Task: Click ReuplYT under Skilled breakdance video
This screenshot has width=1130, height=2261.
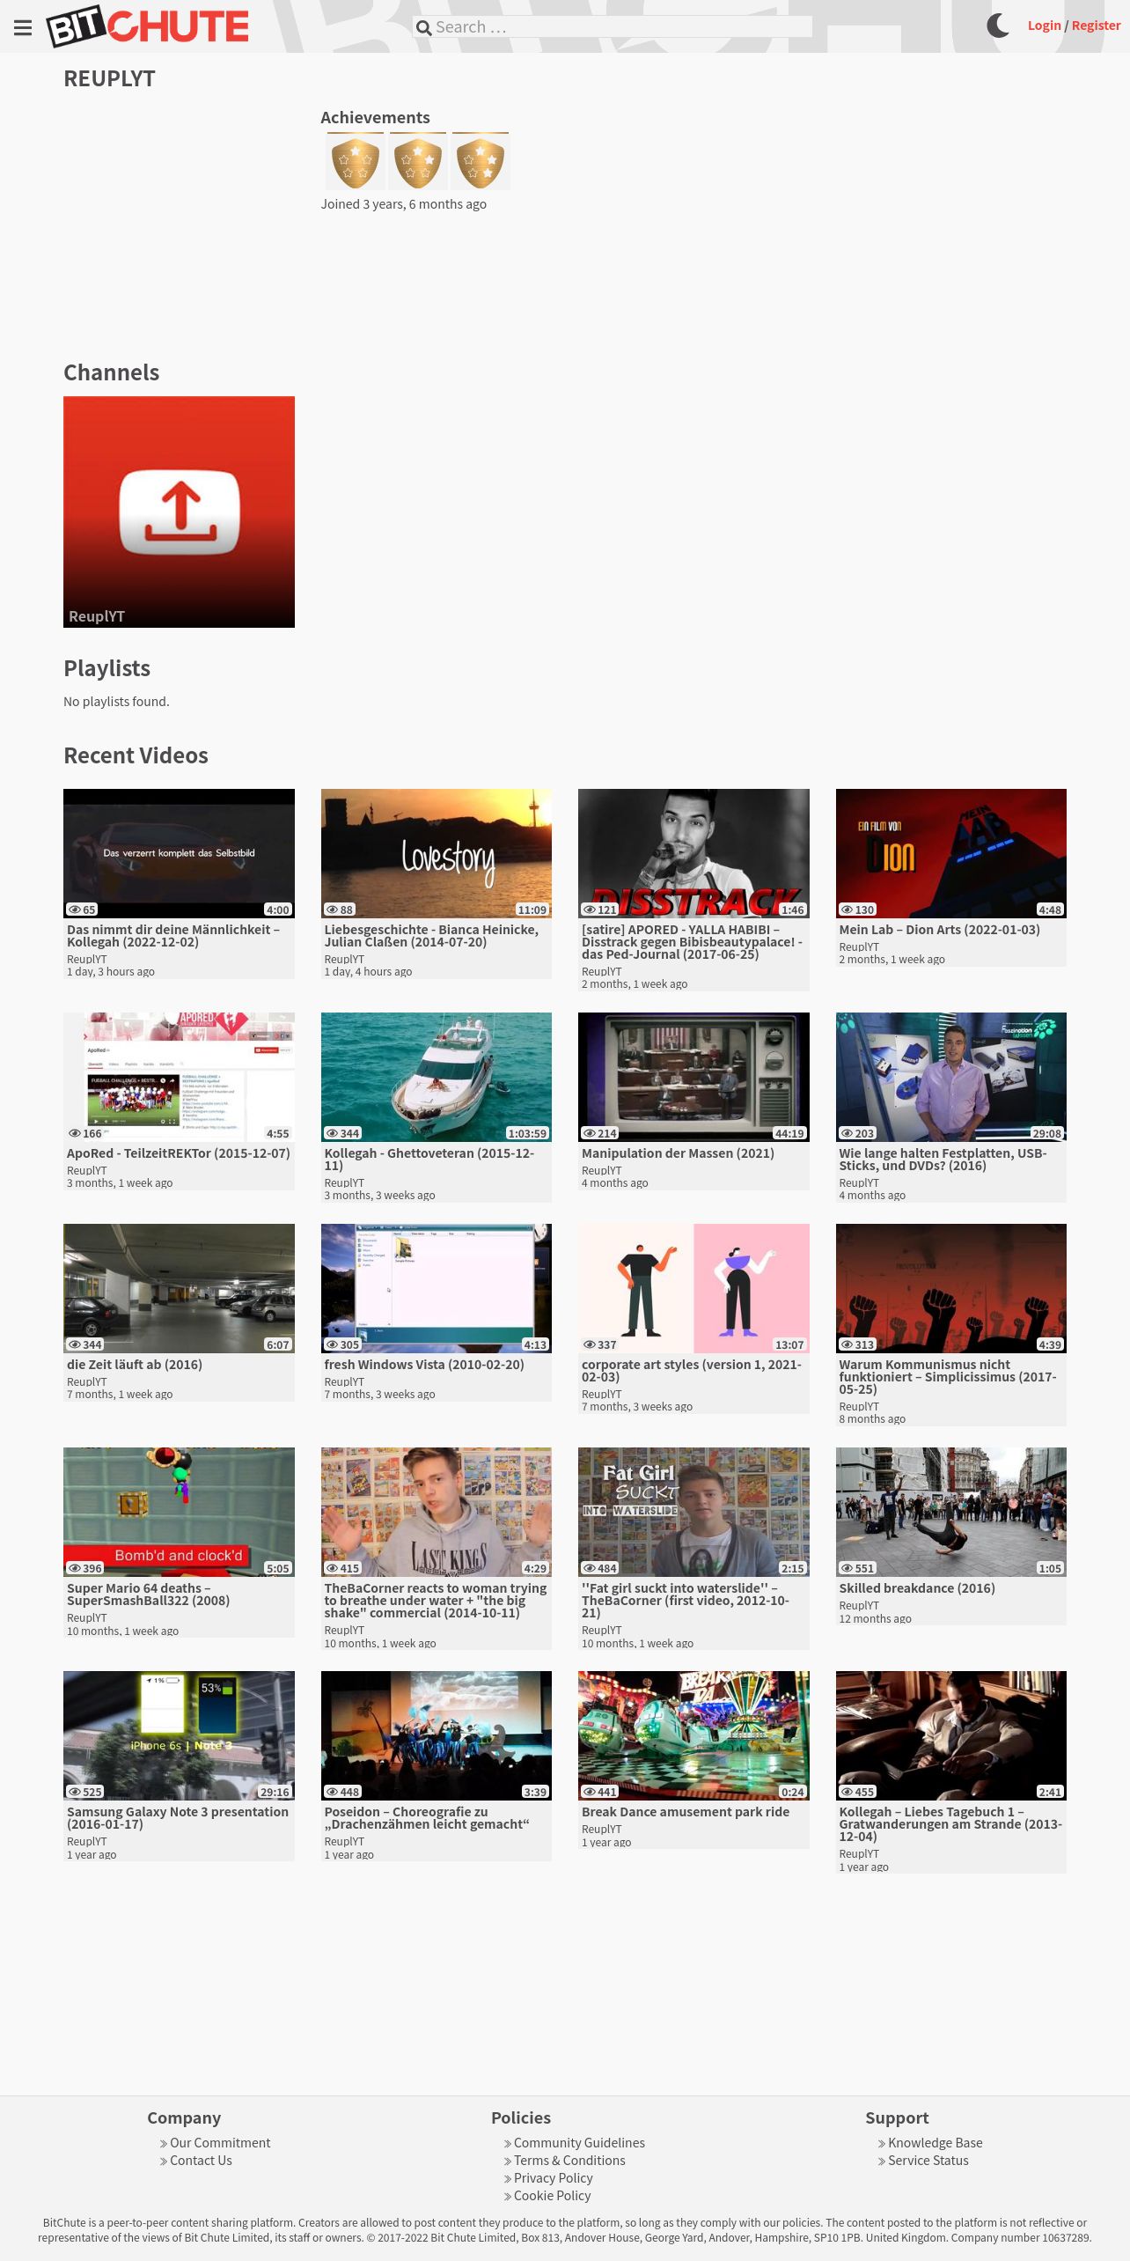Action: (x=859, y=1606)
